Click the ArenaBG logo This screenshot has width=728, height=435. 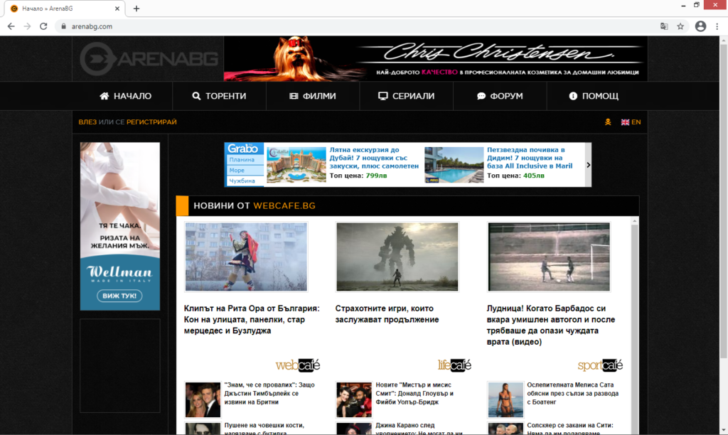click(149, 59)
